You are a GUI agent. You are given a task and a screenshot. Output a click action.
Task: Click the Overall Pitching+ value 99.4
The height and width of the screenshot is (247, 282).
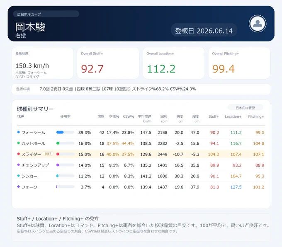tap(224, 69)
